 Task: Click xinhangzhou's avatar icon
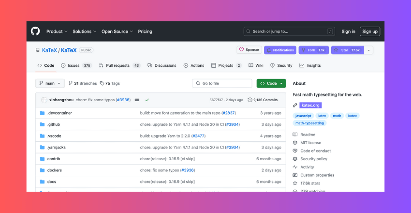[x=44, y=100]
